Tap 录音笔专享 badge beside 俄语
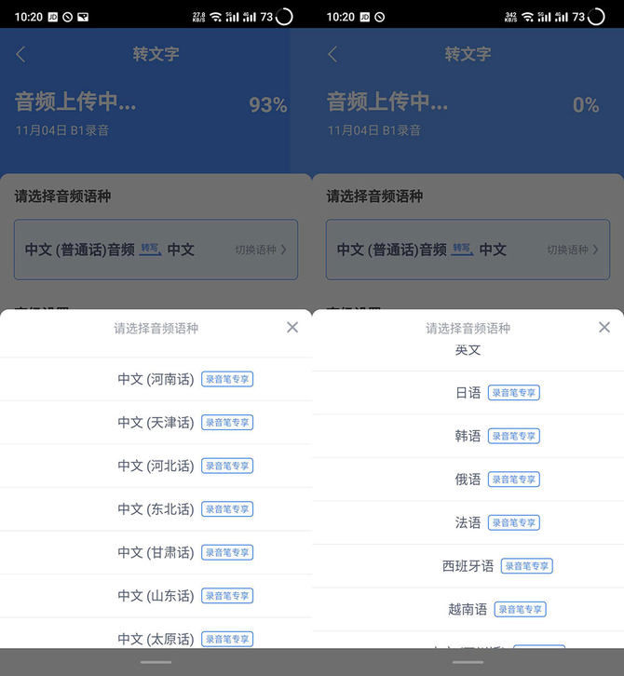The image size is (624, 676). coord(513,480)
